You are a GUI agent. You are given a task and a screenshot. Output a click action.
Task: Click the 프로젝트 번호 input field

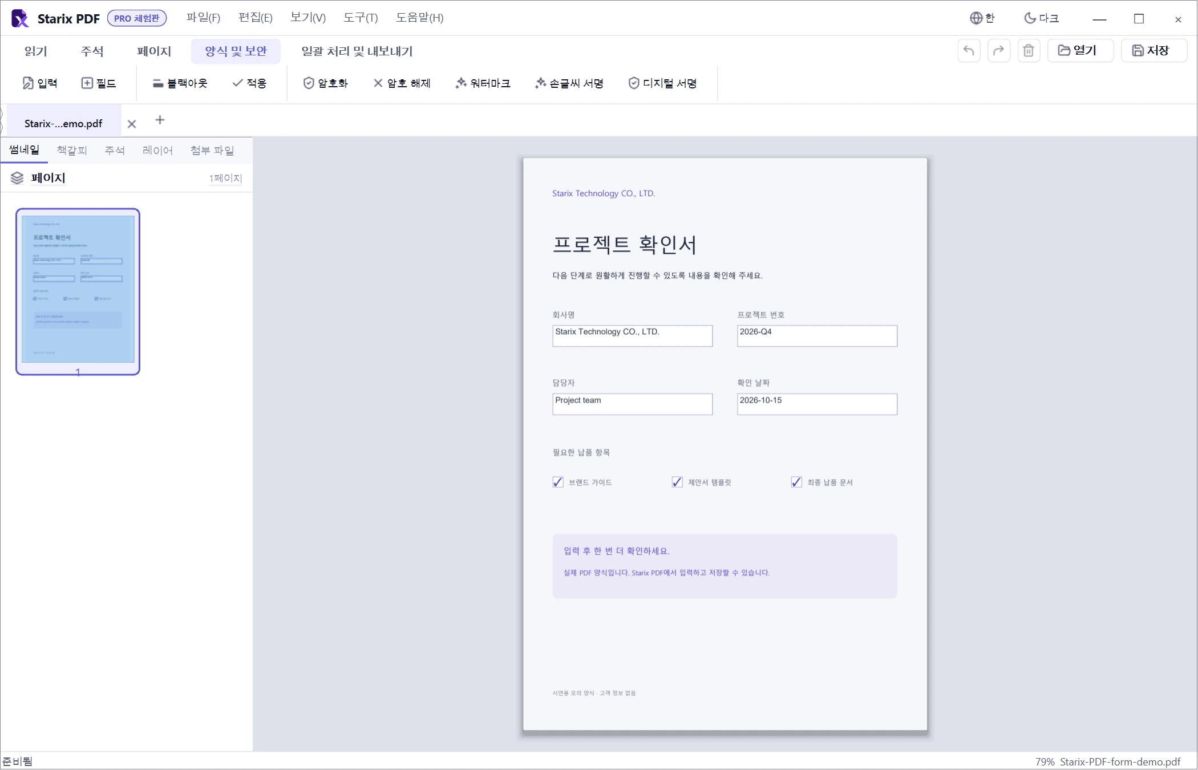(x=817, y=336)
